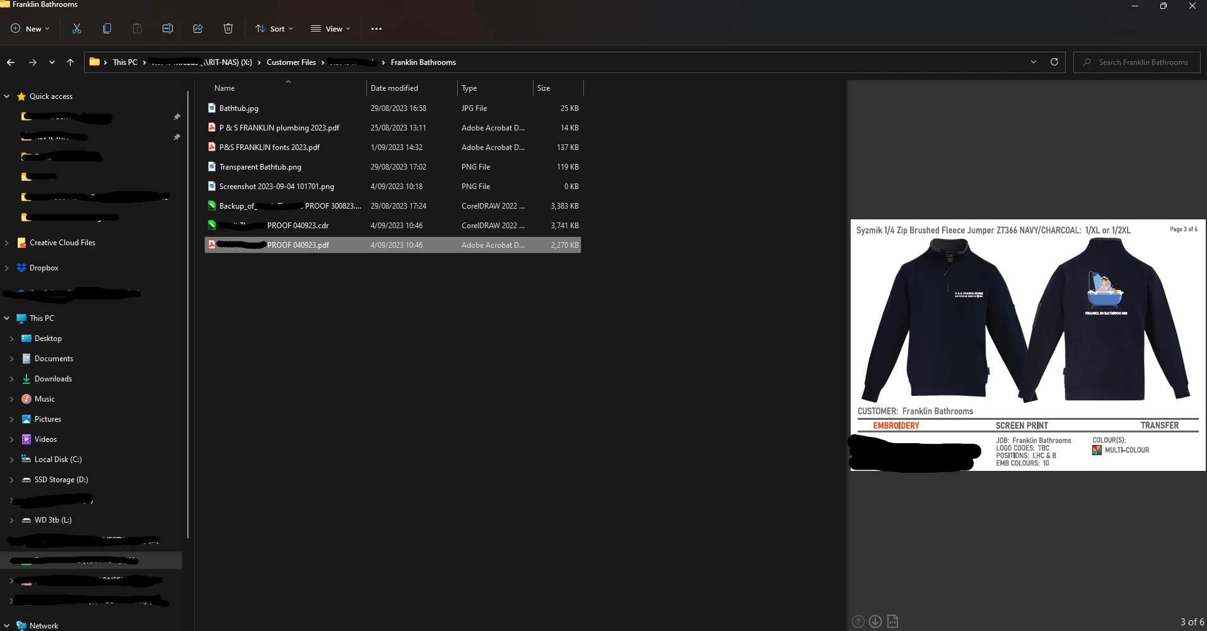This screenshot has height=631, width=1207.
Task: Select Videos in the navigation tree
Action: coord(45,439)
